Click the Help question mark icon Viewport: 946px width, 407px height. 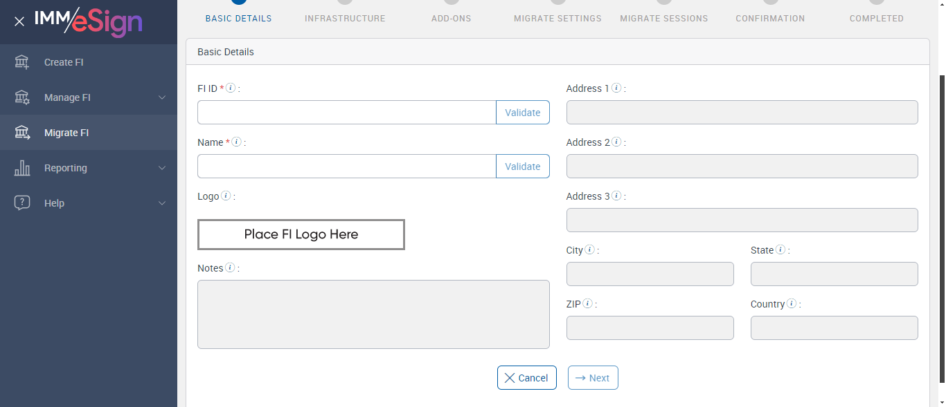tap(22, 203)
